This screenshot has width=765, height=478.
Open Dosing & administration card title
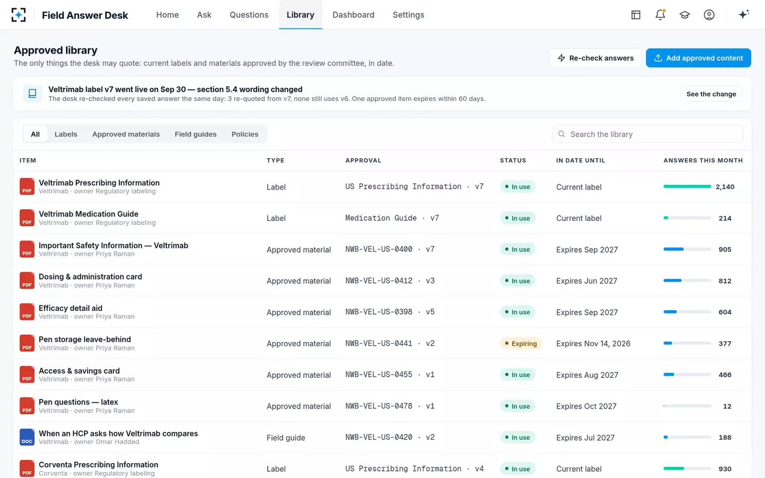click(x=90, y=277)
